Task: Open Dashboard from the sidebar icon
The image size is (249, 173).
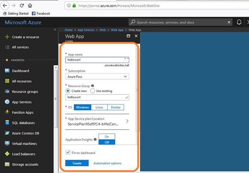Action: 7,71
